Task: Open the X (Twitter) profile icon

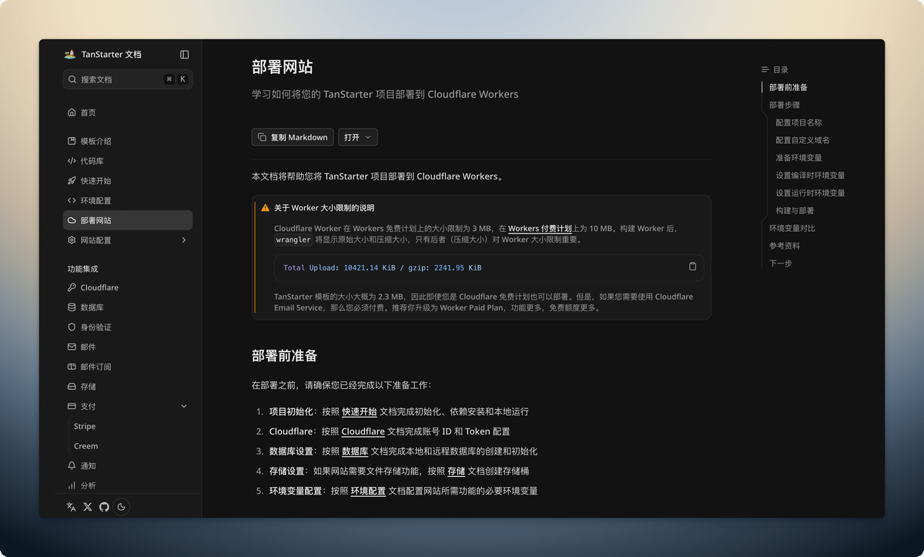Action: tap(88, 507)
